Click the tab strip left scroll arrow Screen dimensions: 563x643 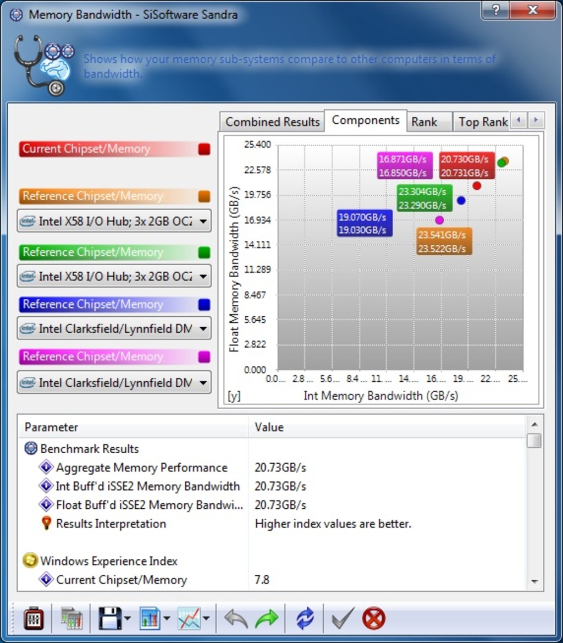519,120
